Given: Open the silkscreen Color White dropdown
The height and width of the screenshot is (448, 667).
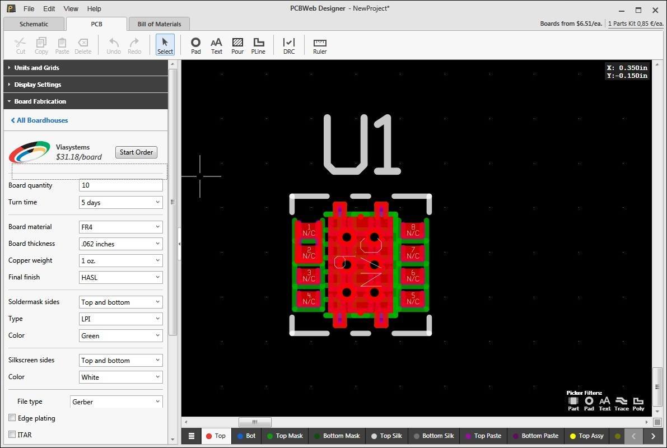Looking at the screenshot, I should click(121, 377).
